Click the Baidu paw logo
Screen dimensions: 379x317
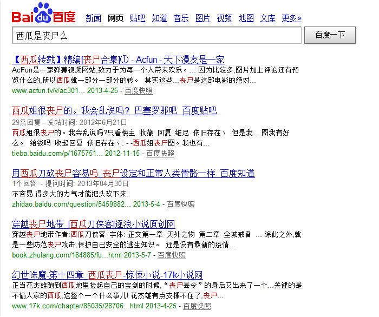click(x=43, y=13)
